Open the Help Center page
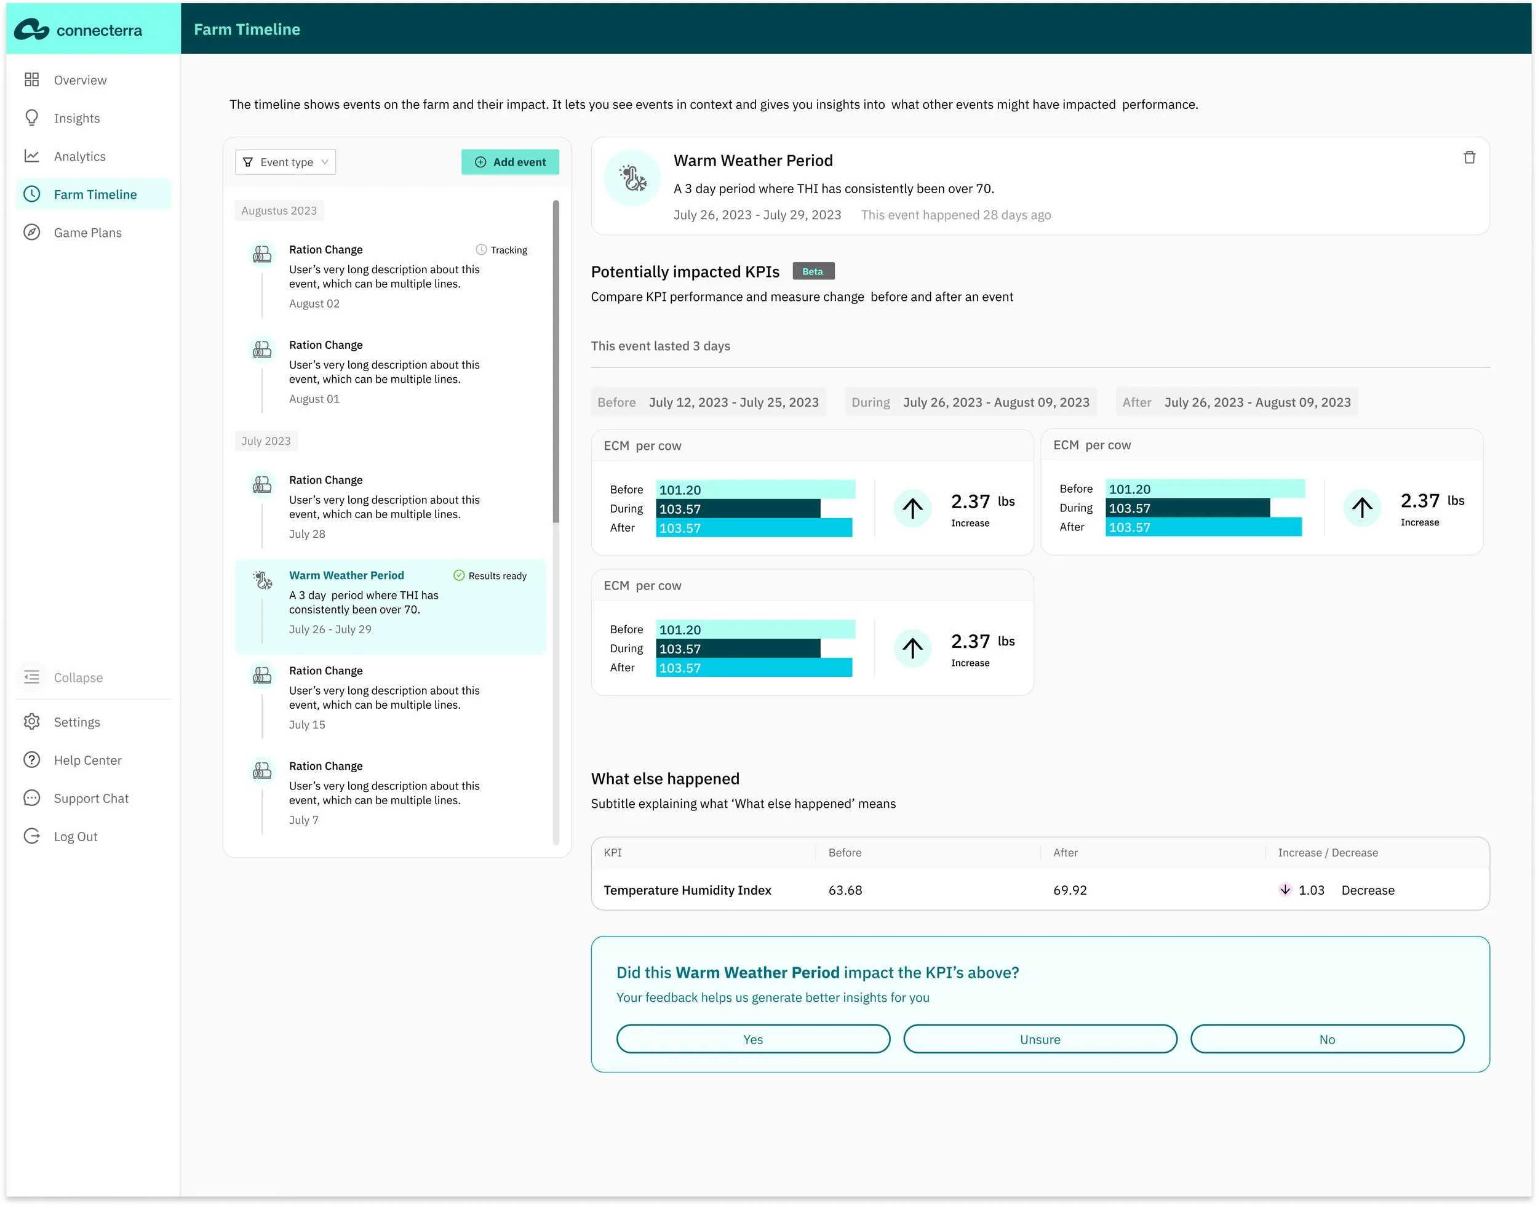Screen dimensions: 1538x1206 [87, 760]
